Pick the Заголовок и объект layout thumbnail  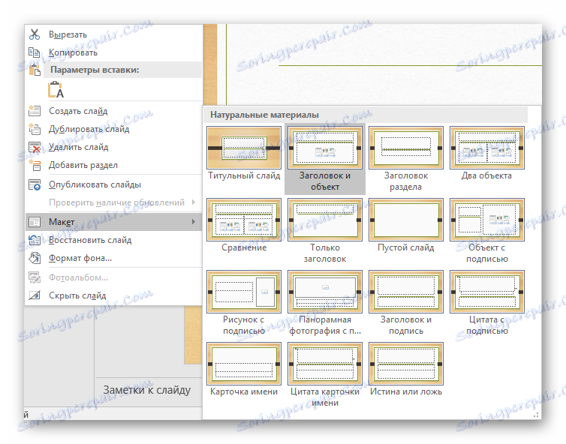325,148
